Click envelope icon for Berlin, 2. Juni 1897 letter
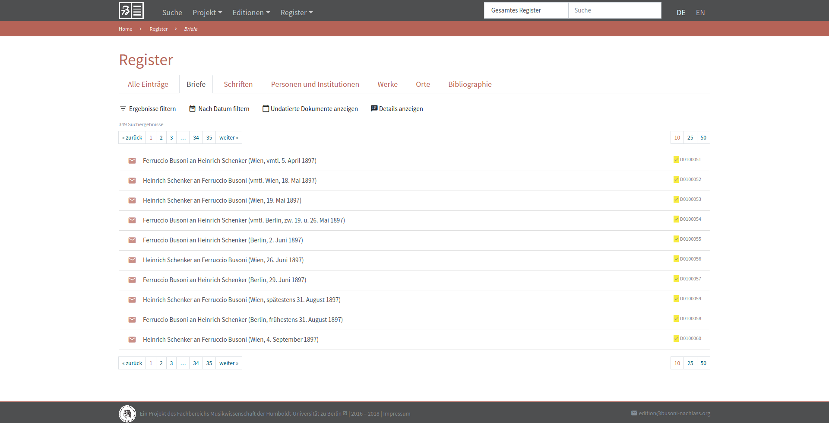The height and width of the screenshot is (423, 829). point(132,240)
